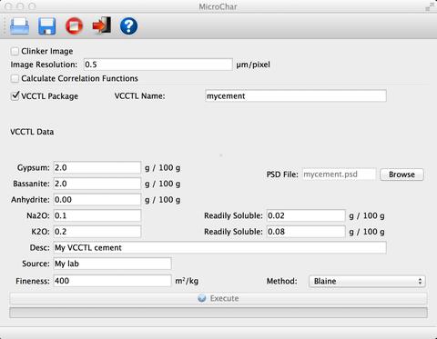
Task: Click the blue floppy disk save icon
Action: 46,26
